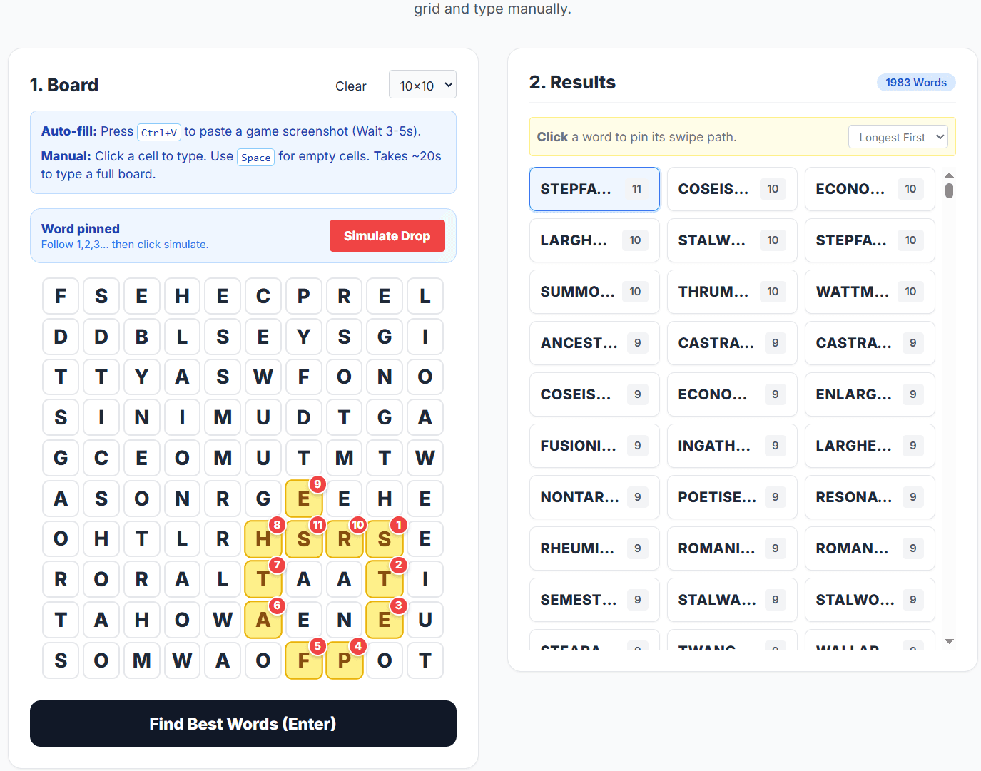981x771 pixels.
Task: Pin the ANCEST 9-point word path
Action: pyautogui.click(x=594, y=342)
